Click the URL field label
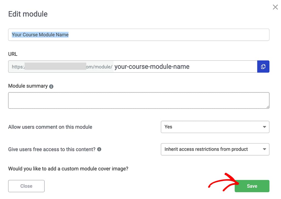This screenshot has width=281, height=199. click(x=13, y=54)
